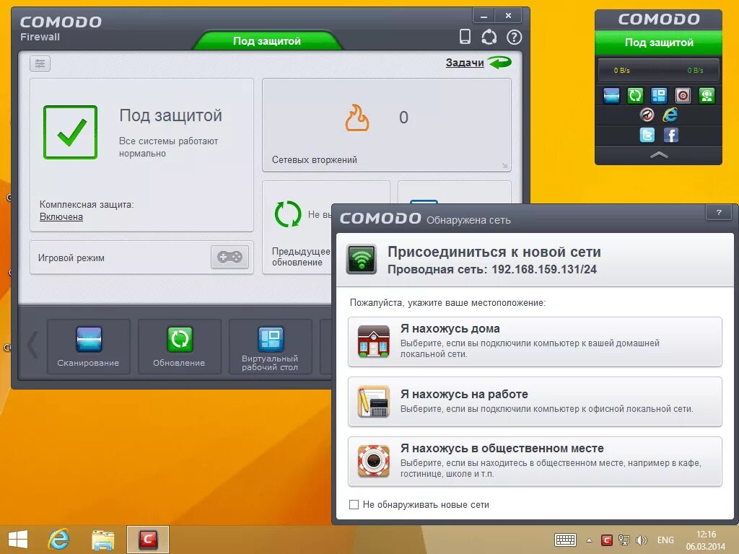Open Facebook from the Comodo widget

click(671, 135)
